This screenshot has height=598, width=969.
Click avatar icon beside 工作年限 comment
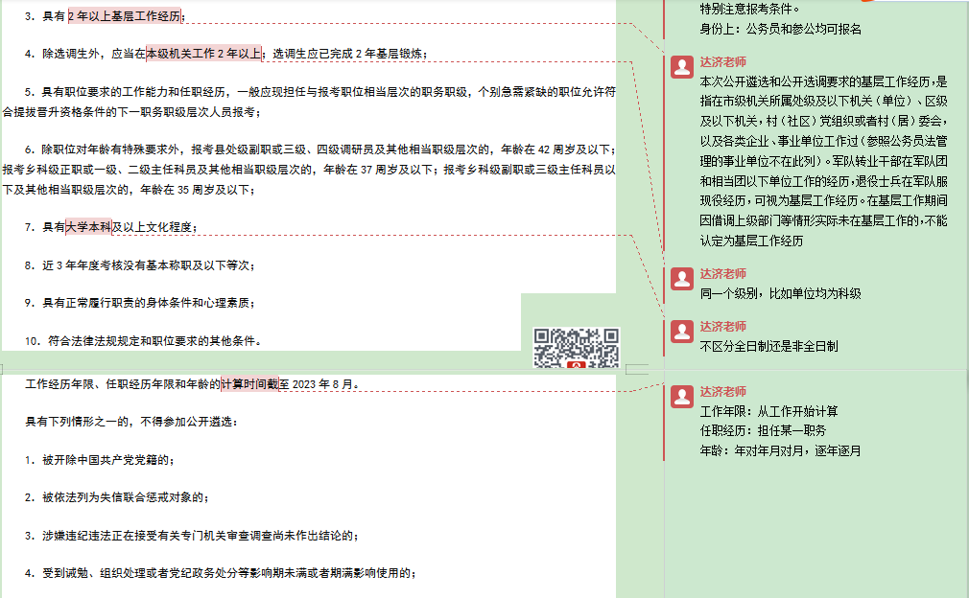tap(682, 397)
